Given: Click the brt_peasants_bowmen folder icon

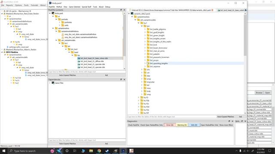Looking at the screenshot, I should 148,57.
